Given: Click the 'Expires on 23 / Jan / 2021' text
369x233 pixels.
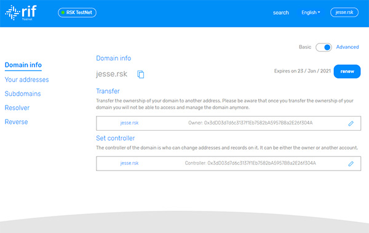Looking at the screenshot, I should coord(303,71).
